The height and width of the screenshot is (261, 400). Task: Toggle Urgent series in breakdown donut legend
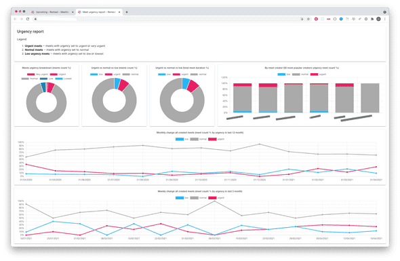coord(58,75)
